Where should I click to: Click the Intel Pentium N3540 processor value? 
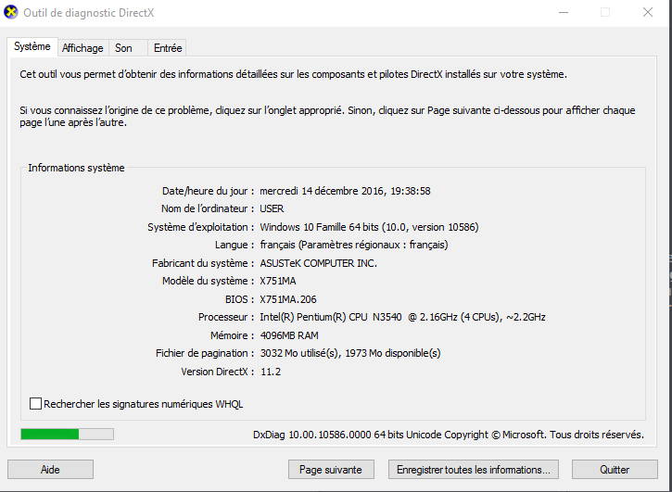point(402,317)
